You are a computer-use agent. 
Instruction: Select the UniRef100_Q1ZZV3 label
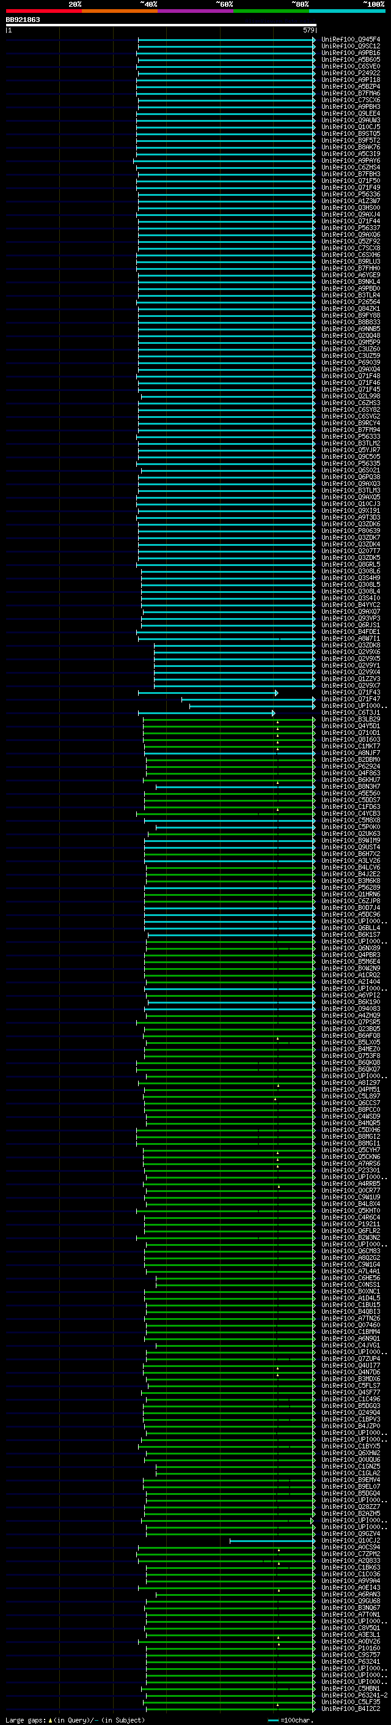[x=351, y=679]
